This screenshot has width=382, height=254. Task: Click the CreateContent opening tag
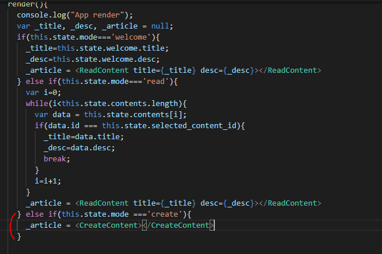tap(109, 225)
